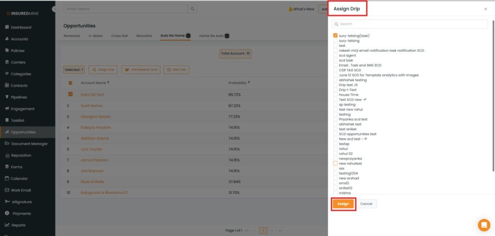The height and width of the screenshot is (236, 495).
Task: Close the Assign Drip panel
Action: click(x=485, y=9)
